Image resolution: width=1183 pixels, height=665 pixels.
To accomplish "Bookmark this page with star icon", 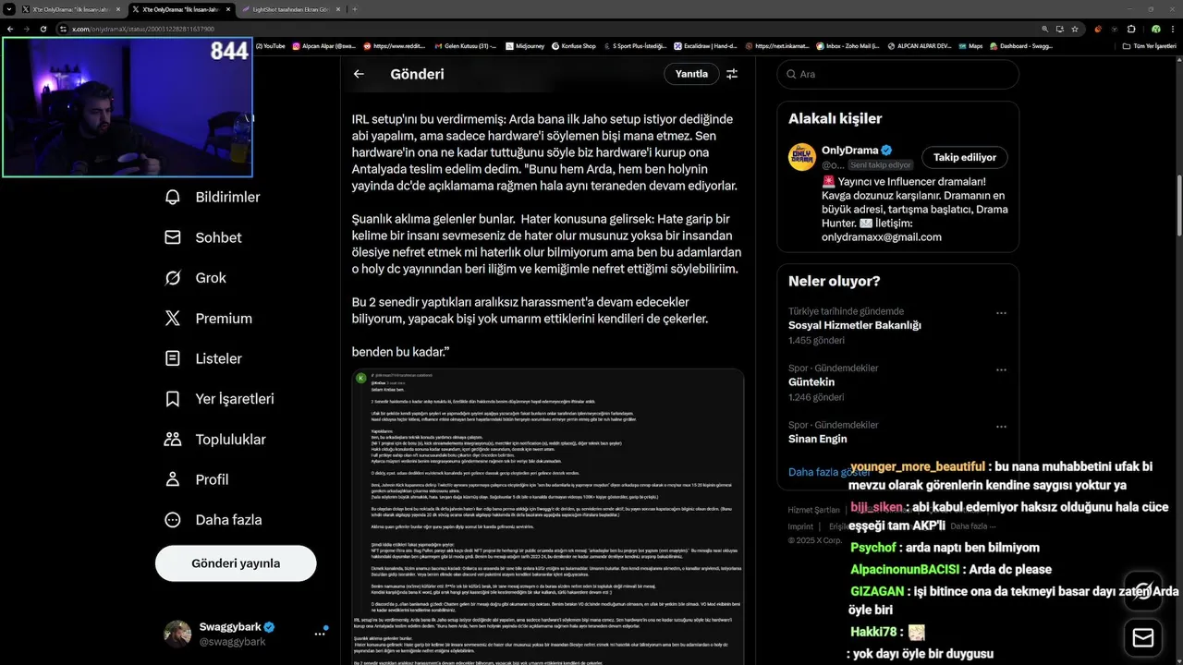I will click(x=1077, y=29).
